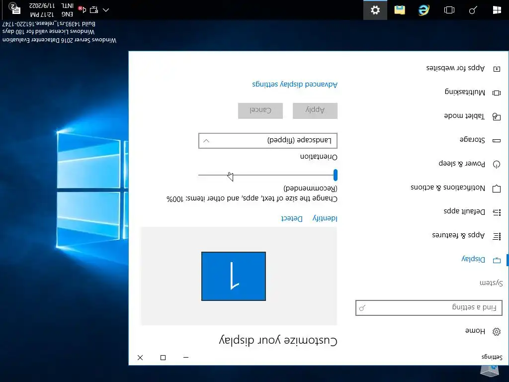Click the Detect link

[x=291, y=218]
